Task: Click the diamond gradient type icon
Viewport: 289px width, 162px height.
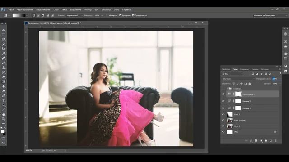Action: pos(52,15)
